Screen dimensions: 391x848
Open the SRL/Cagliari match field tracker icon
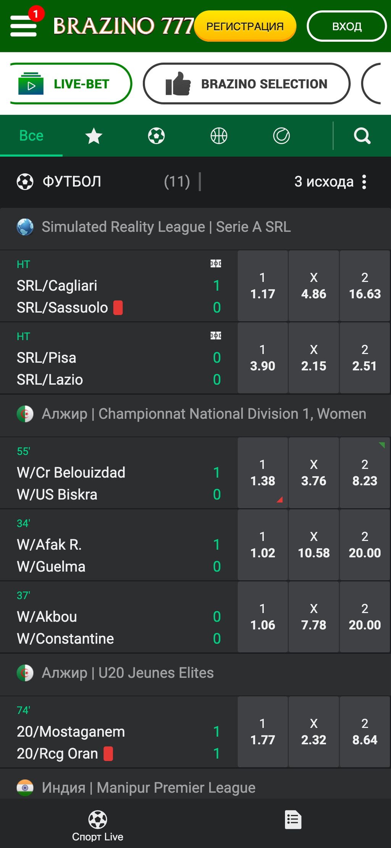click(x=216, y=264)
